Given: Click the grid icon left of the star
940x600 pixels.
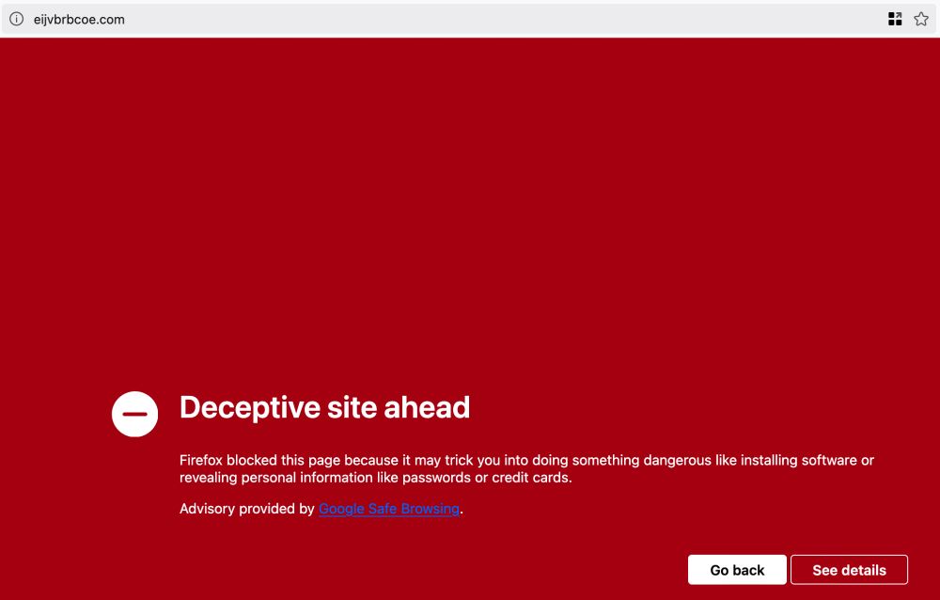Looking at the screenshot, I should tap(895, 18).
